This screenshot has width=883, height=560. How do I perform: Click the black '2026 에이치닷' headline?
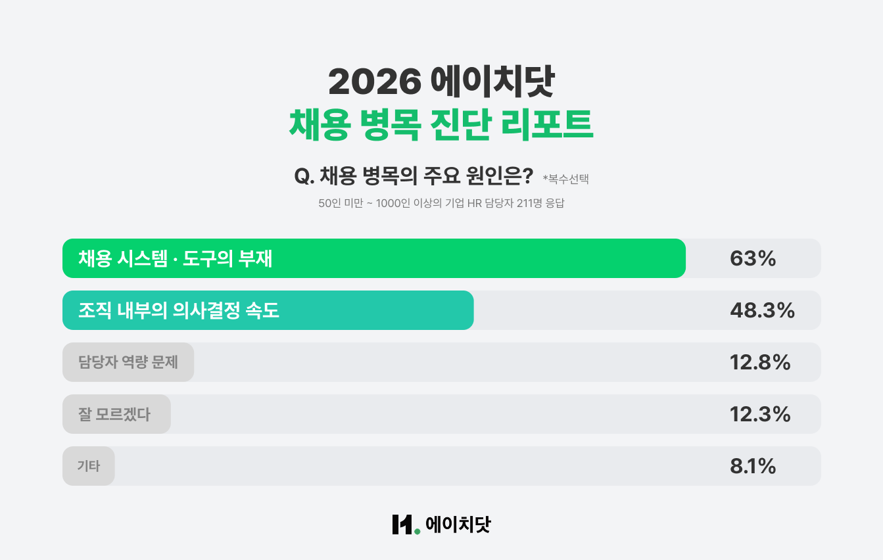tap(441, 82)
